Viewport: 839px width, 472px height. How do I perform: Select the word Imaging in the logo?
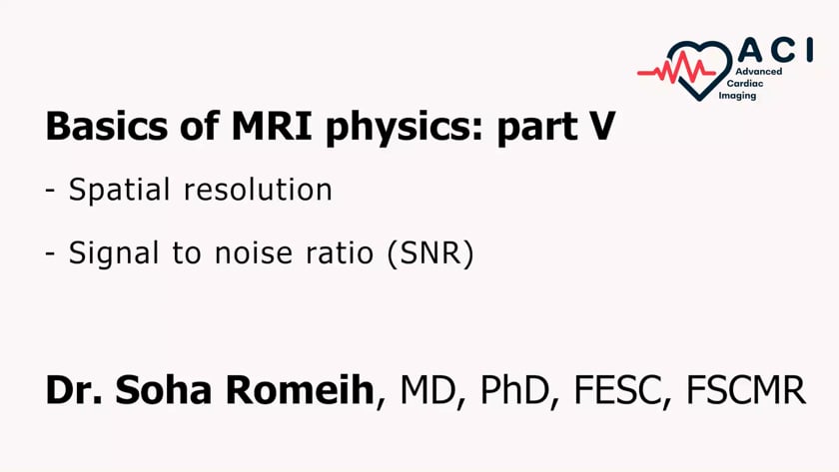pos(737,96)
